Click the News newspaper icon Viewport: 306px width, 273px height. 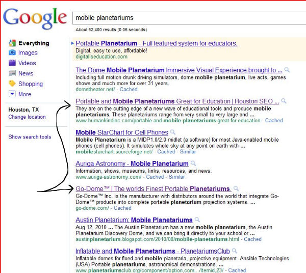[x=12, y=73]
